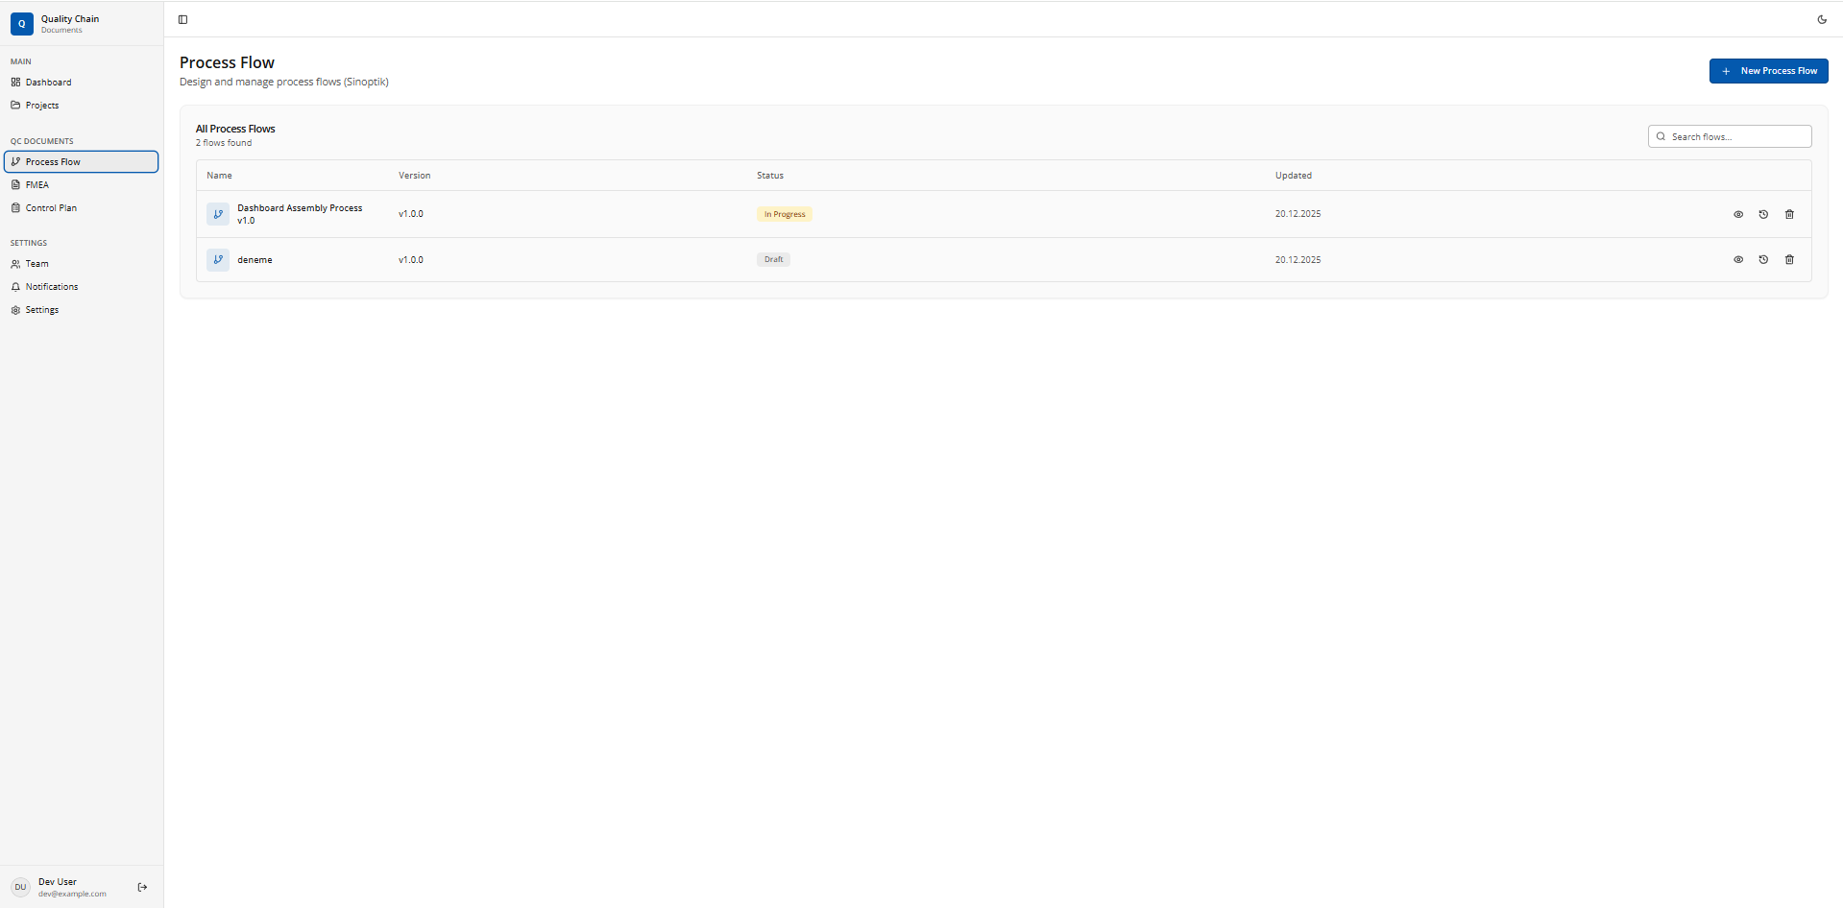
Task: Click the search magnifier icon
Action: [x=1661, y=136]
